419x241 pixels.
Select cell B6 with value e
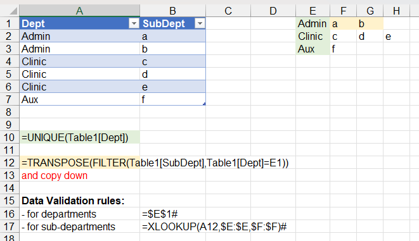[x=172, y=87]
